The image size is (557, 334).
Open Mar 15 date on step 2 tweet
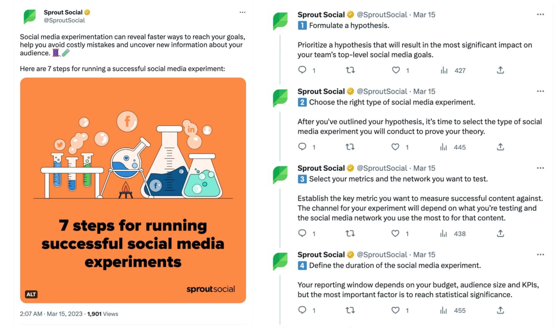click(424, 91)
